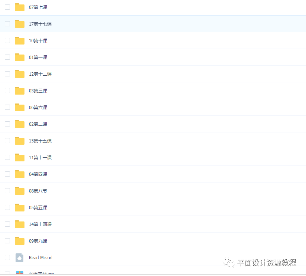Open the 14第十四课 folder icon

click(x=20, y=224)
